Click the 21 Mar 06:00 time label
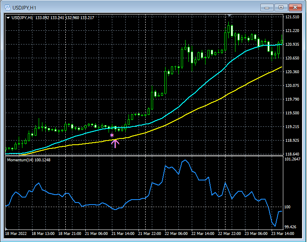Screen dimensions: 307x242 click(x=97, y=234)
